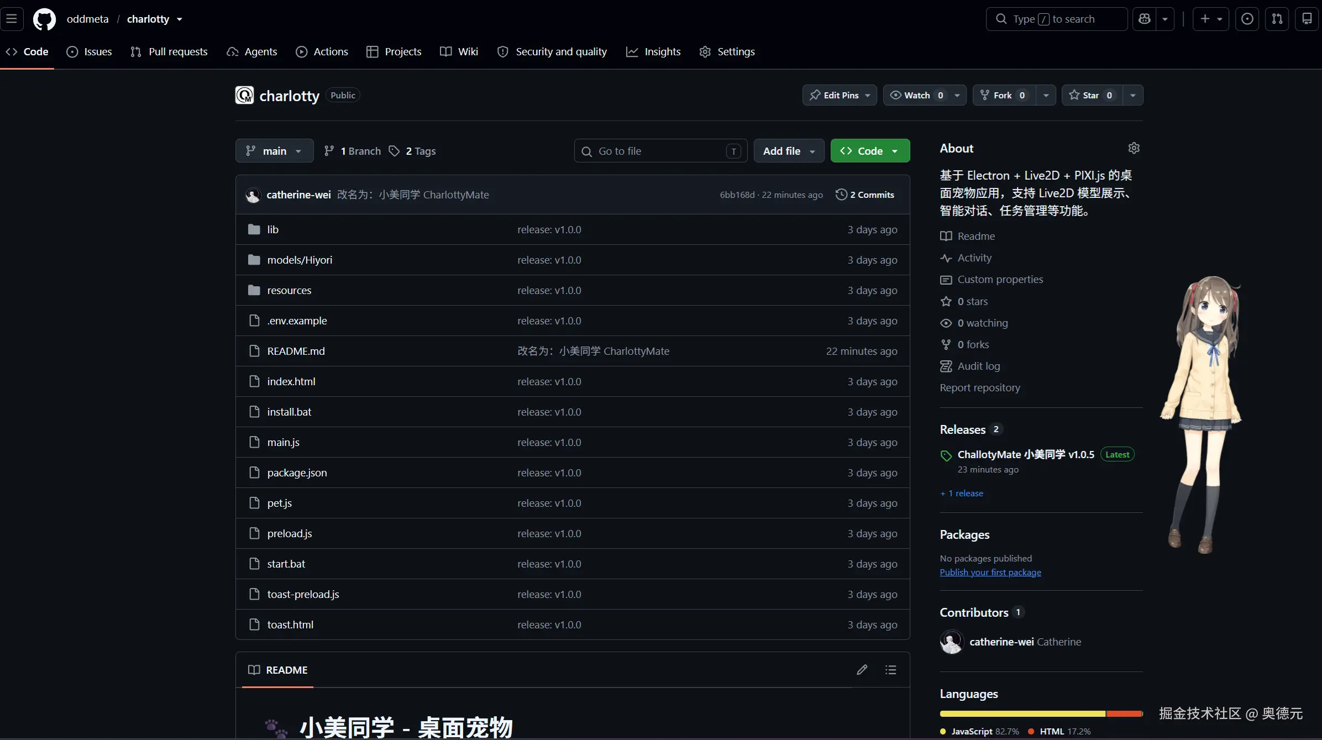Click the Activity pulse icon in About
The width and height of the screenshot is (1322, 740).
click(x=946, y=258)
